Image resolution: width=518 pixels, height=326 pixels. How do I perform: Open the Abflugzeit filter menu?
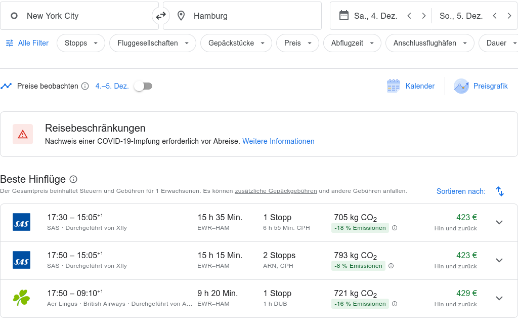[x=352, y=43]
